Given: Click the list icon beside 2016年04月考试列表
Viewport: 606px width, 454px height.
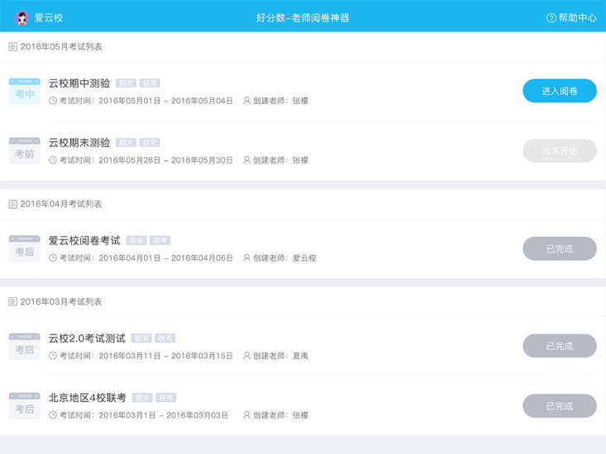Looking at the screenshot, I should 12,204.
